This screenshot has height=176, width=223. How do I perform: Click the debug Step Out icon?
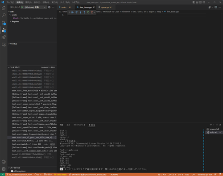tap(84, 13)
